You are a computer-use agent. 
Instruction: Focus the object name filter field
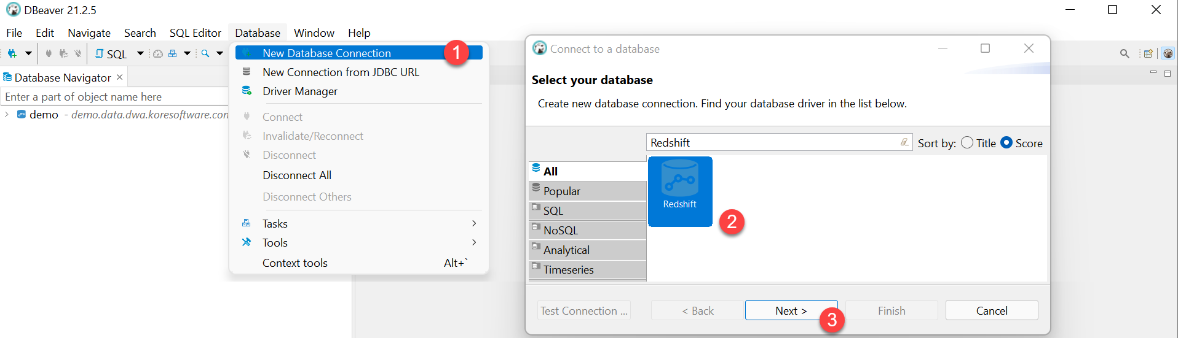pyautogui.click(x=115, y=97)
